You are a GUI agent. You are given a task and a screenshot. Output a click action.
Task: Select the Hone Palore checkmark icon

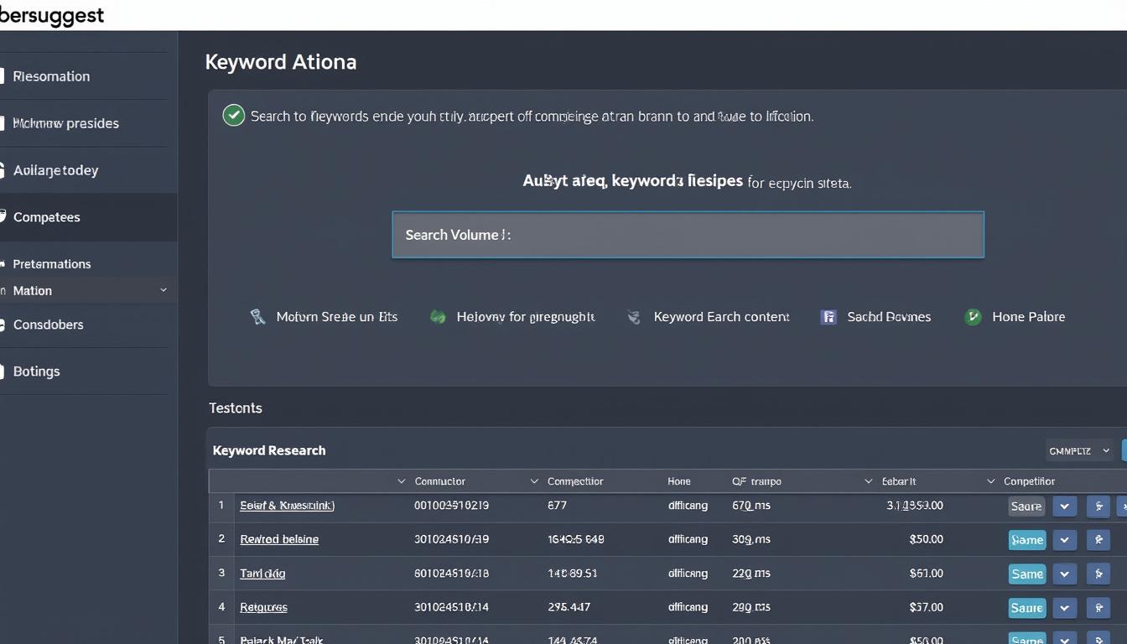coord(973,316)
